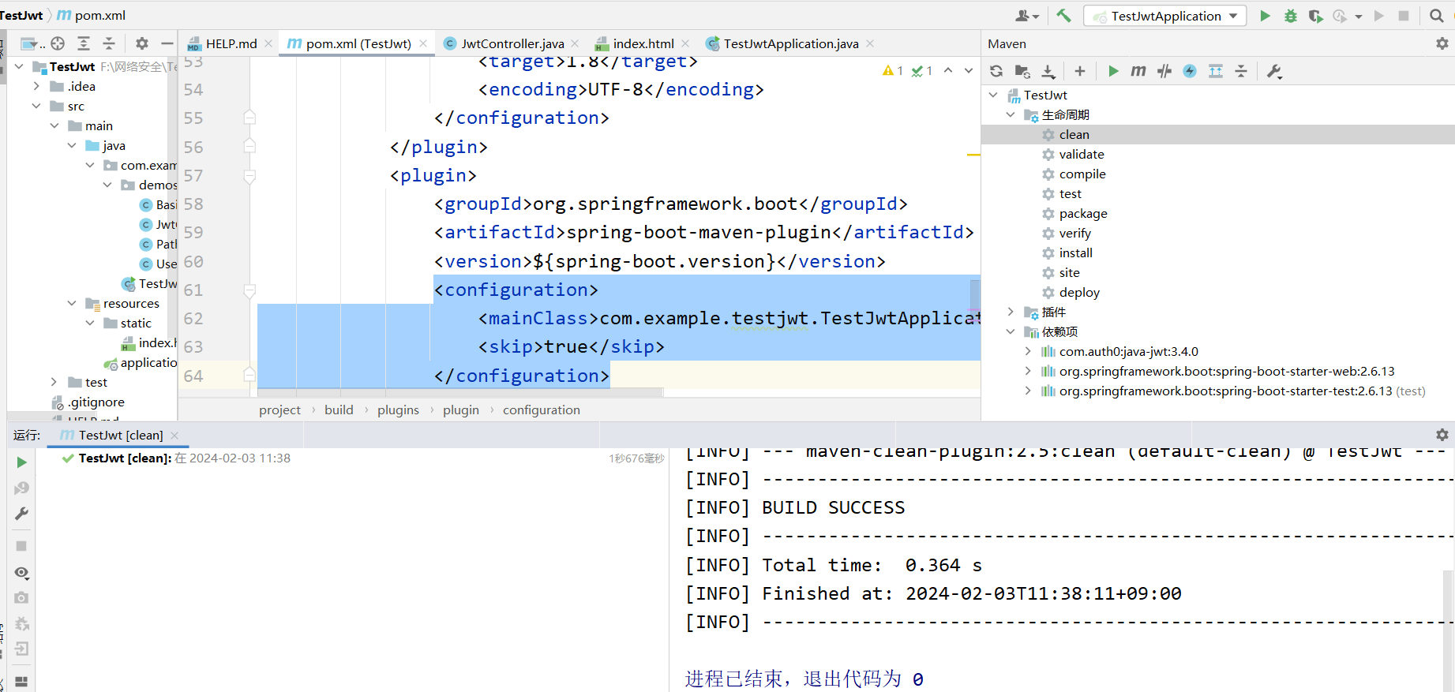Collapse the 依赖项 node in Maven
The height and width of the screenshot is (692, 1455).
point(1011,332)
